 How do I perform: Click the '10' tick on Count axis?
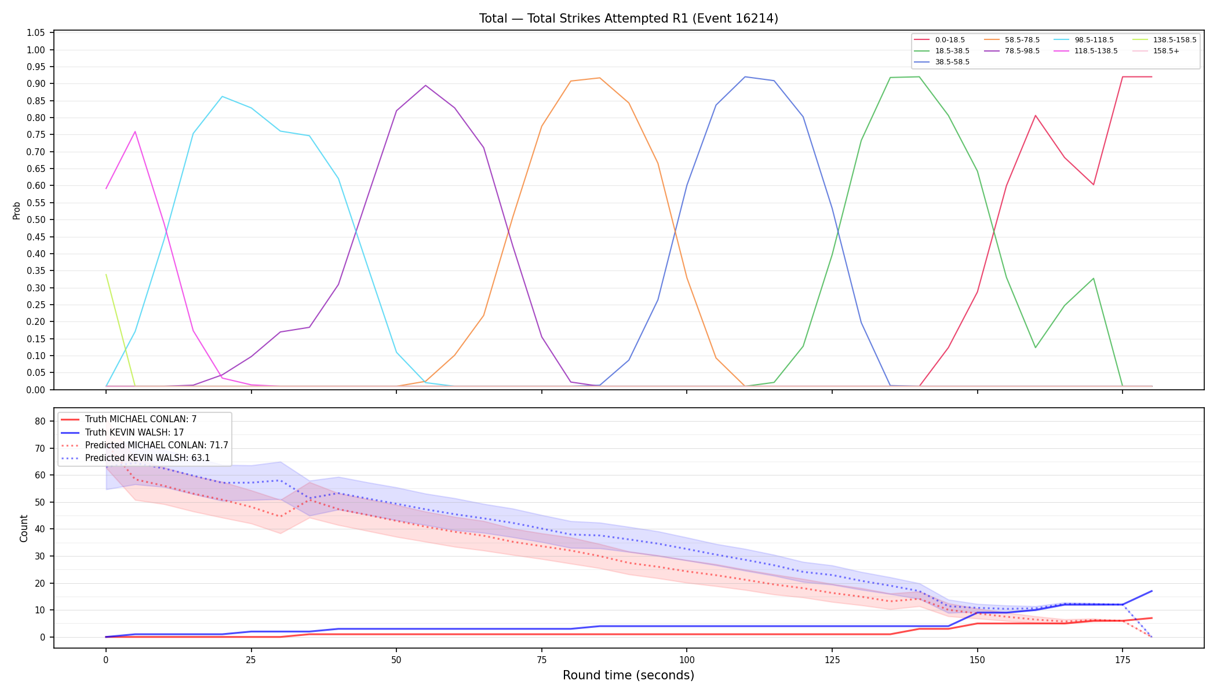click(40, 610)
